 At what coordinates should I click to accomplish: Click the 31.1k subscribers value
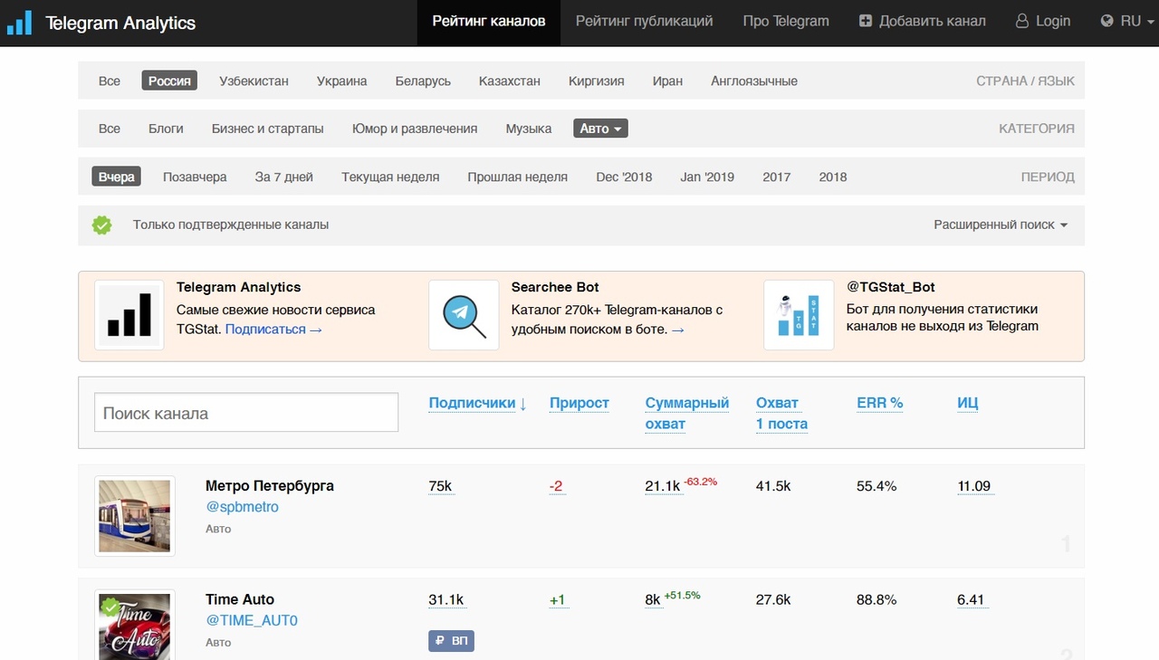tap(446, 599)
